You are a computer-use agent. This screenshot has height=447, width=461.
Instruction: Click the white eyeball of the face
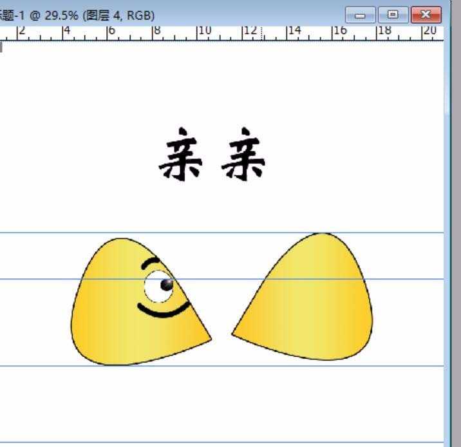pyautogui.click(x=155, y=287)
